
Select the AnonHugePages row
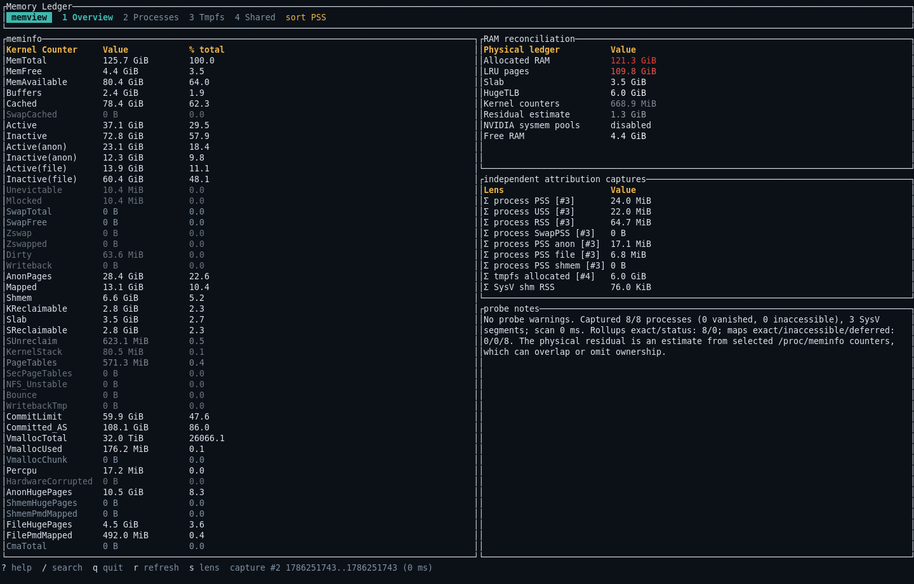click(240, 492)
